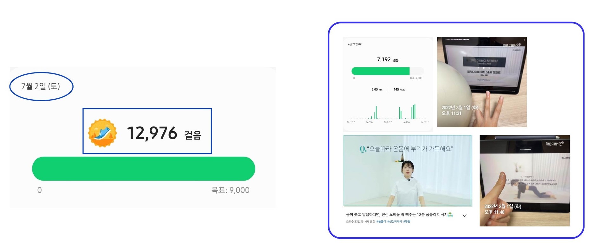
Task: Open the second blue hashtag under the video title
Action: [394, 221]
